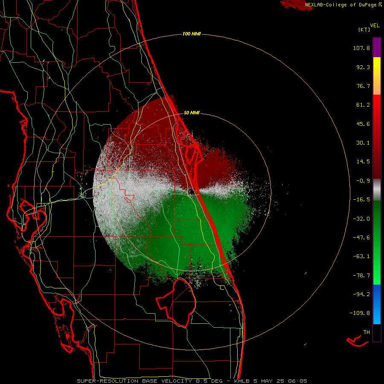Click the purple color bar segment

click(x=377, y=48)
